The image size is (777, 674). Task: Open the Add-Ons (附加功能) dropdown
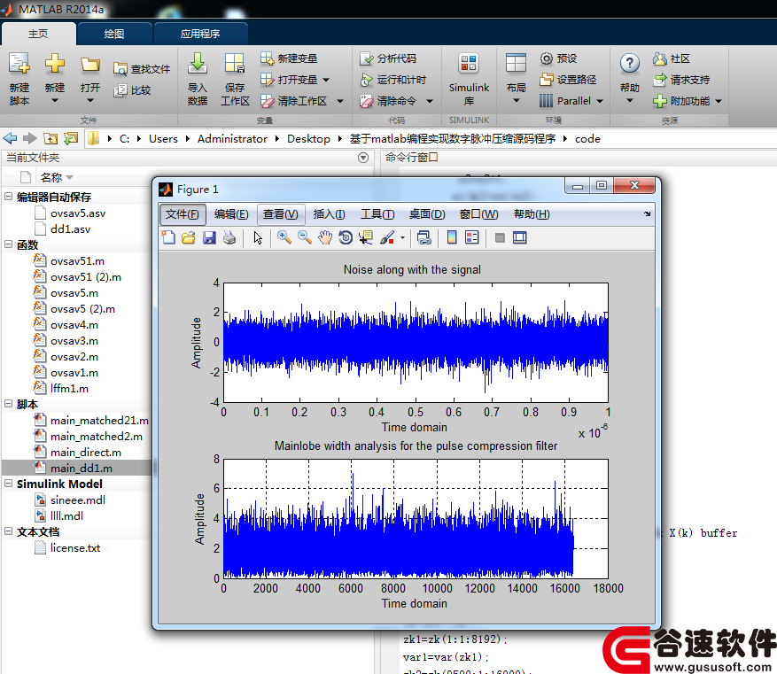click(719, 101)
